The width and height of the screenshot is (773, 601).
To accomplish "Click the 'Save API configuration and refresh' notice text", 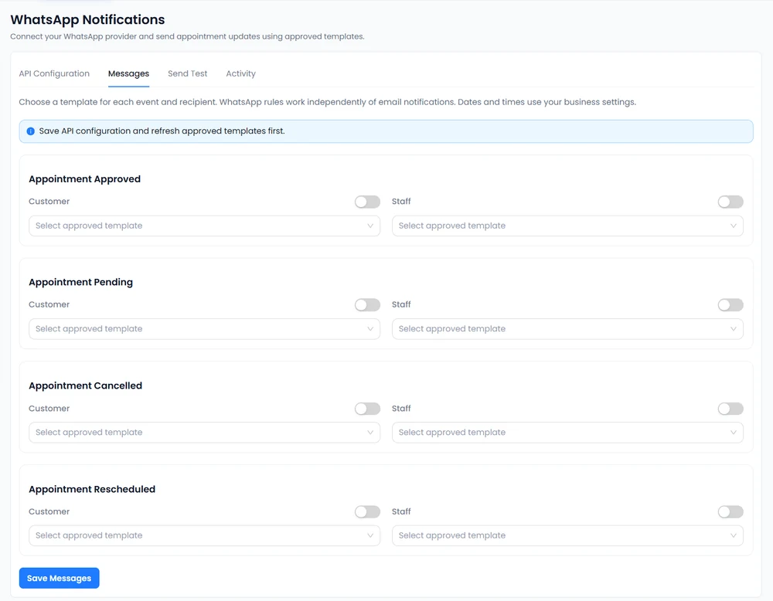I will 162,131.
